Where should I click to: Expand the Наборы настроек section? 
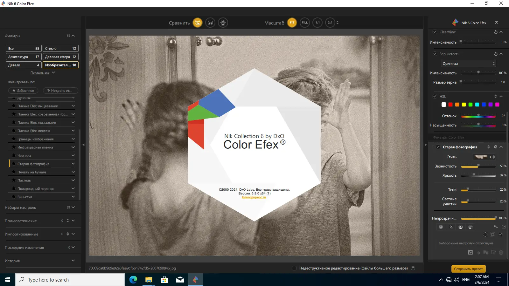[x=73, y=207]
